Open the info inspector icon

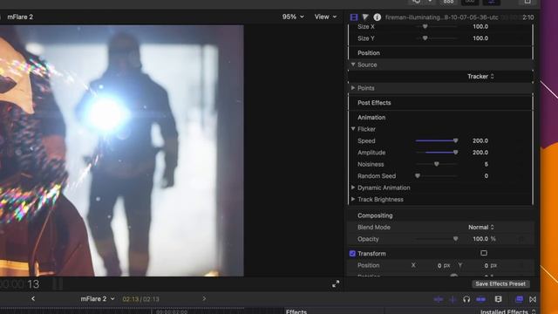point(377,17)
